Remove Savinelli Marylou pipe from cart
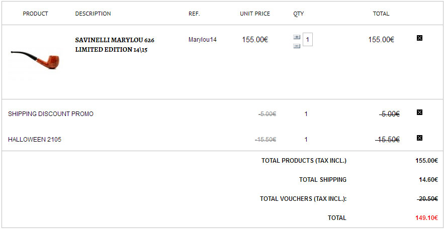 [x=419, y=38]
